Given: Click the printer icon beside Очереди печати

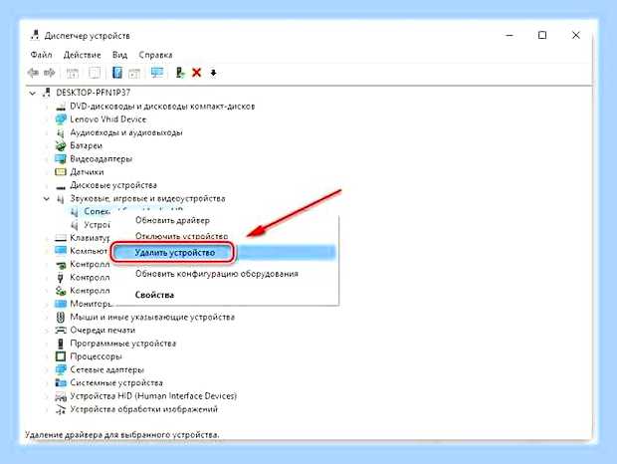Looking at the screenshot, I should [x=61, y=330].
